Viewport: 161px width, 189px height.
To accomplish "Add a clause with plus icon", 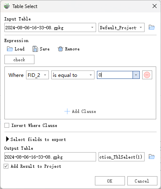I will [x=80, y=111].
